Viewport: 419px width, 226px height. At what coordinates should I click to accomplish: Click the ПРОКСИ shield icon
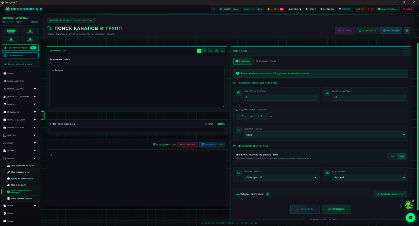(5, 214)
